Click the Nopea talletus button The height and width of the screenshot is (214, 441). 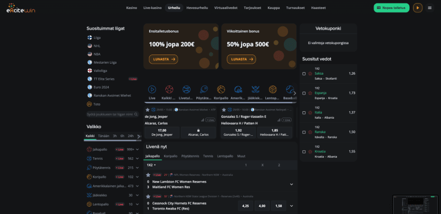391,8
